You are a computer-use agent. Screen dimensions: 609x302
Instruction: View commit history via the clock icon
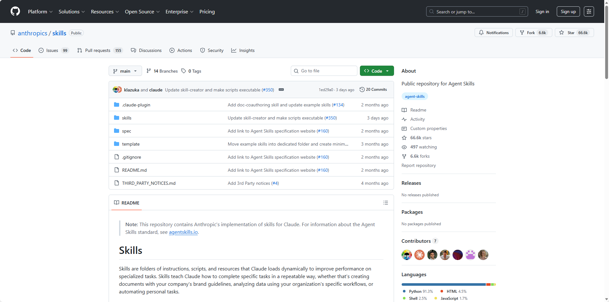[x=362, y=90]
